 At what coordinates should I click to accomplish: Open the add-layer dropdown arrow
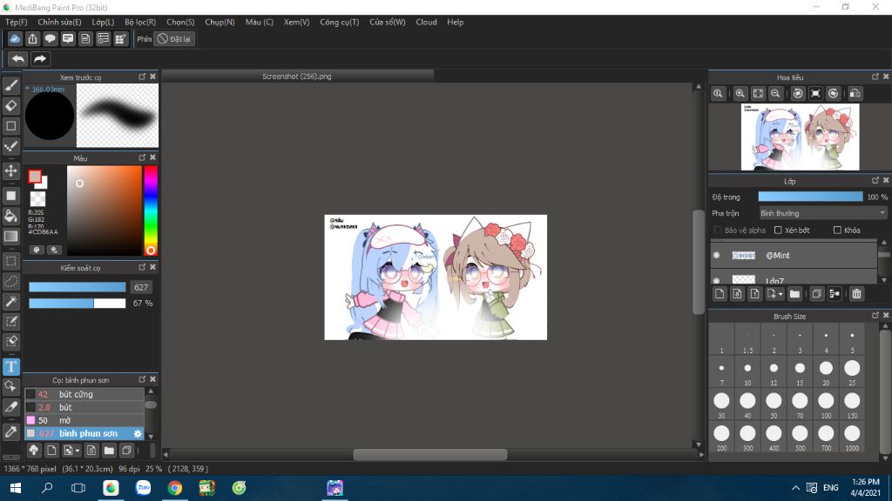point(781,294)
